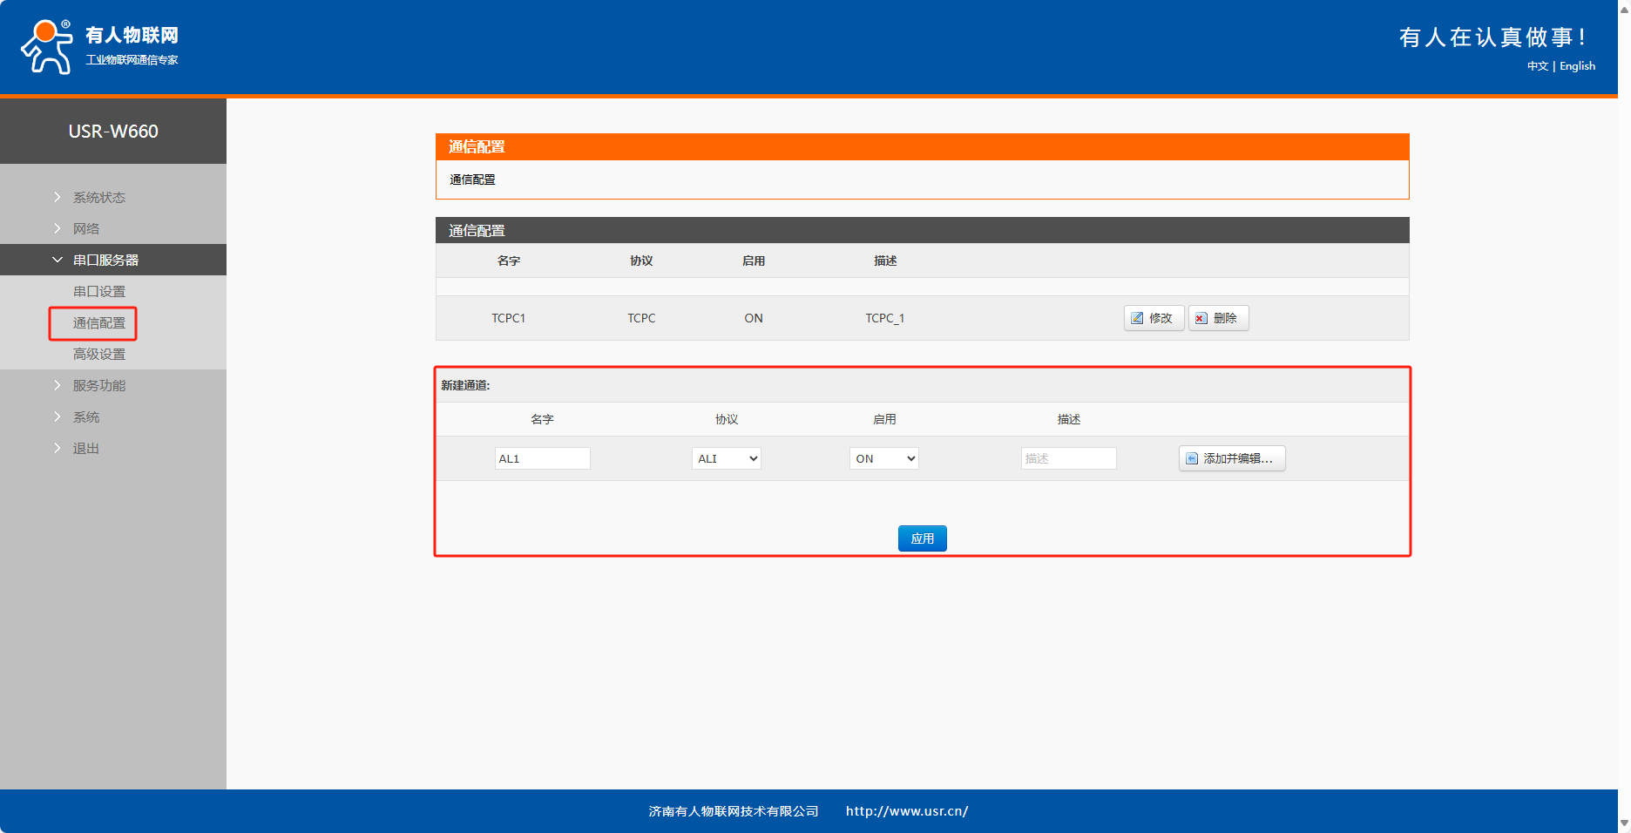The height and width of the screenshot is (833, 1631).
Task: Open the 协议 ALI protocol dropdown
Action: (726, 458)
